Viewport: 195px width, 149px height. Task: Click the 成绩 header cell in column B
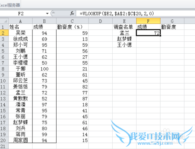[44, 27]
